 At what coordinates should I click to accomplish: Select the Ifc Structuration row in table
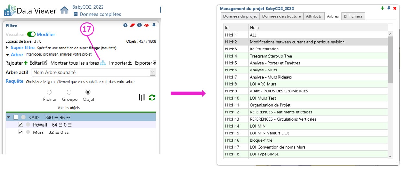tap(264, 49)
